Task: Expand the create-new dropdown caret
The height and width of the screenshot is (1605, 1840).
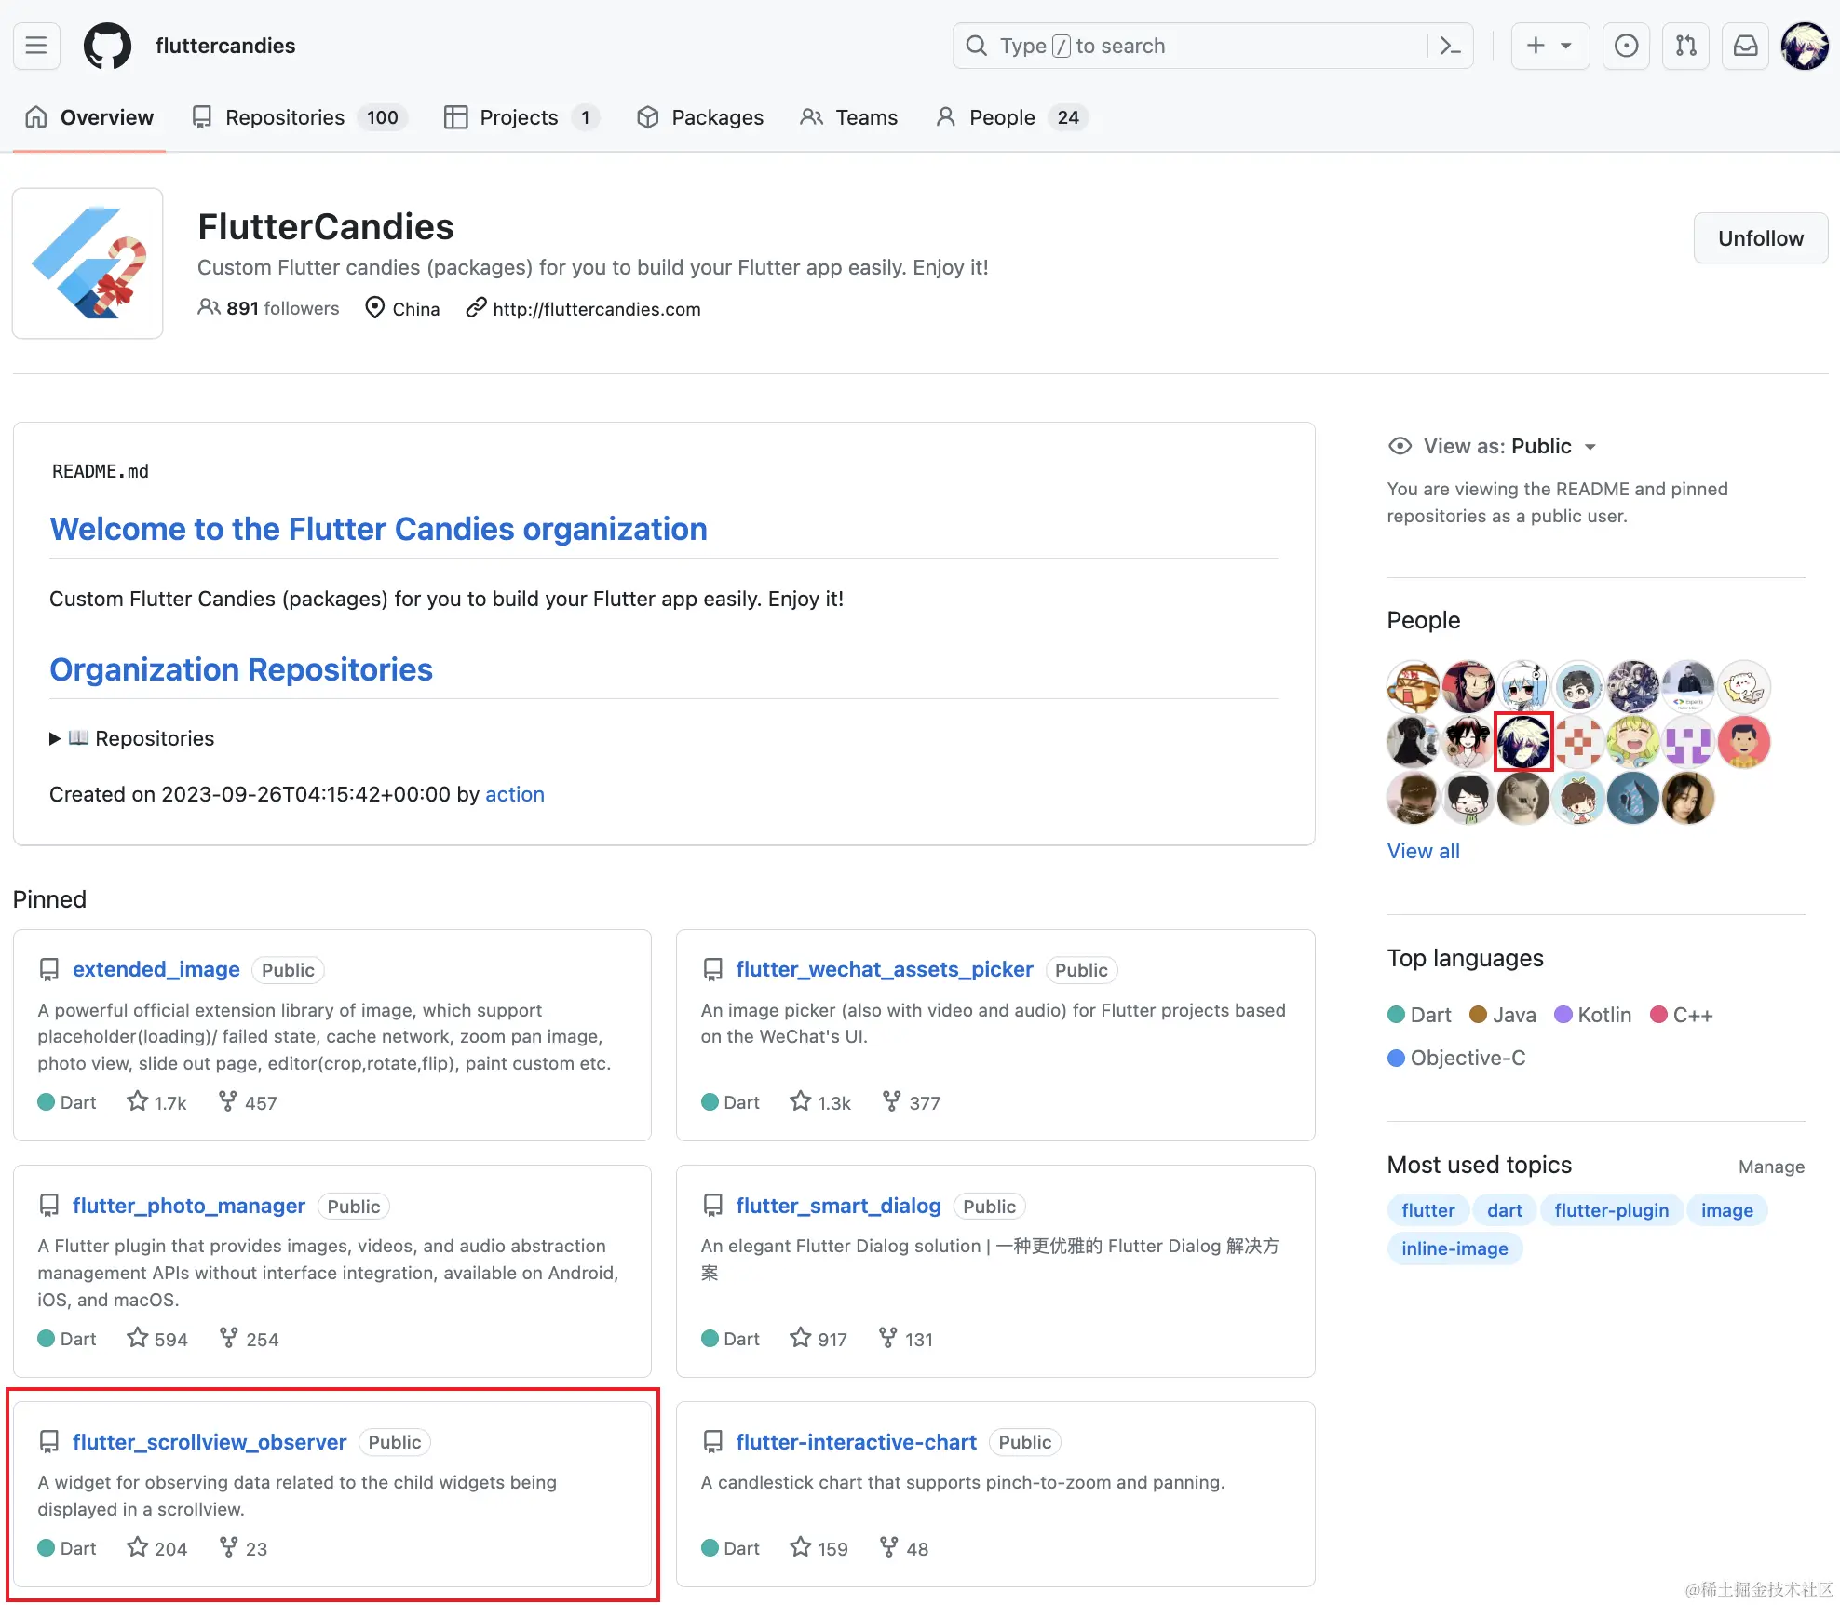Action: click(x=1566, y=46)
